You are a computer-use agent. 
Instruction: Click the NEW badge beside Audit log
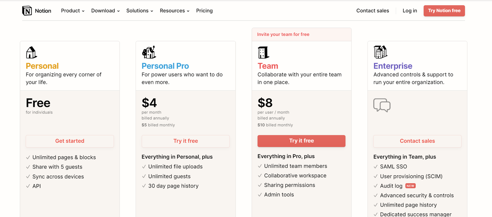(x=411, y=186)
